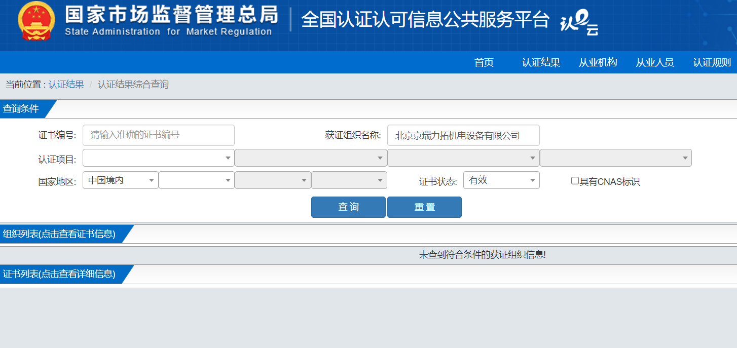This screenshot has width=737, height=348.
Task: Click the 查询 search button
Action: [x=348, y=207]
